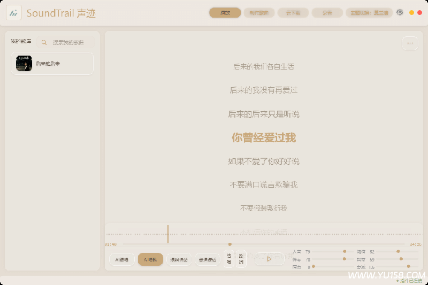Minimize window using the yellow dot
The image size is (428, 285).
click(411, 12)
